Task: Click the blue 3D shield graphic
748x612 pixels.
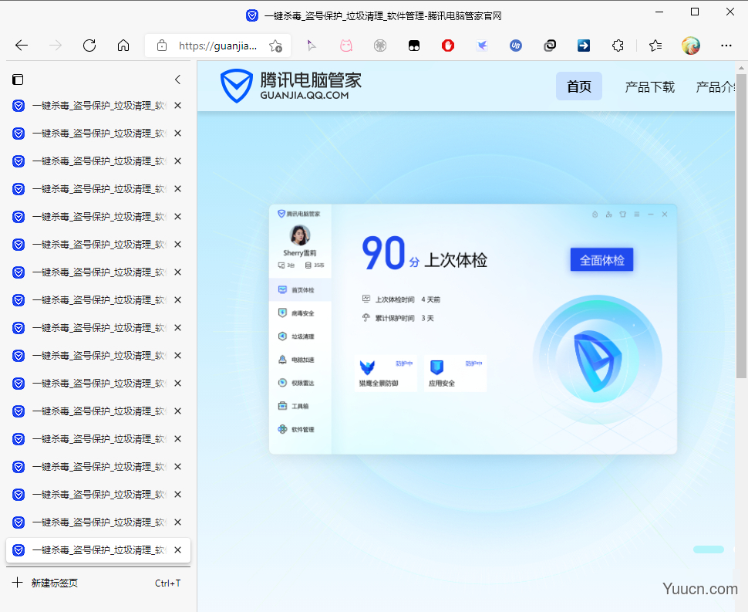Action: (x=598, y=360)
